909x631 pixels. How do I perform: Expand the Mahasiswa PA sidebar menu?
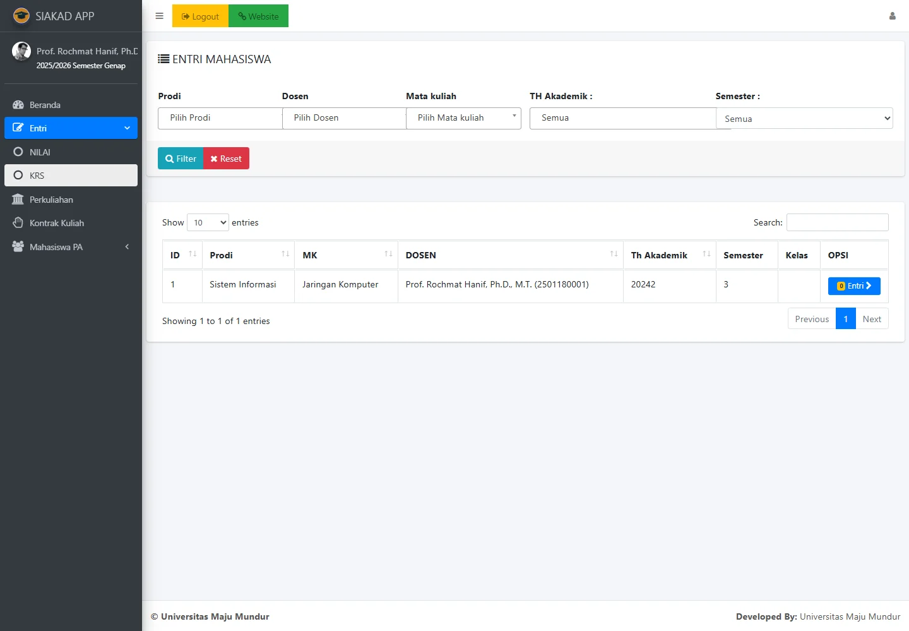[x=71, y=247]
